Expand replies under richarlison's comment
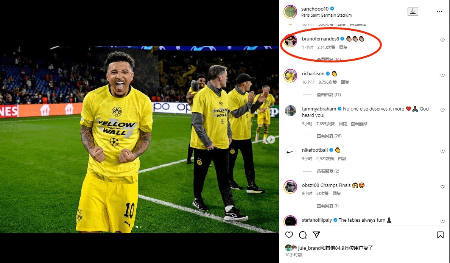Screen dimensions: 450x263 (x=329, y=95)
